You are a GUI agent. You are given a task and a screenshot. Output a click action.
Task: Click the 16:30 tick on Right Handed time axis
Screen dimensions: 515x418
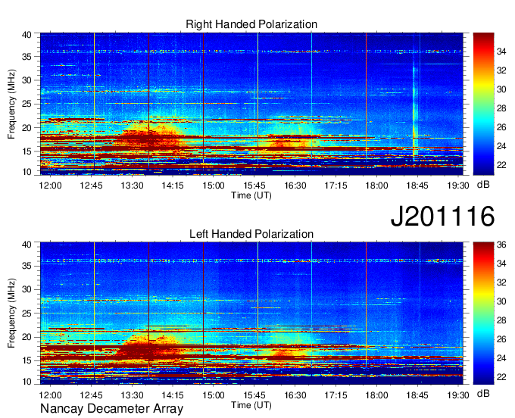pos(295,186)
